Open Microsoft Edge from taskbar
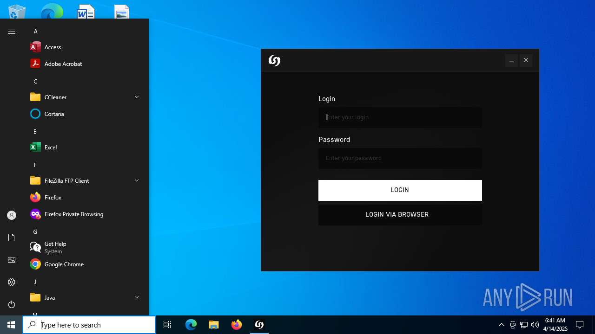 click(x=191, y=325)
